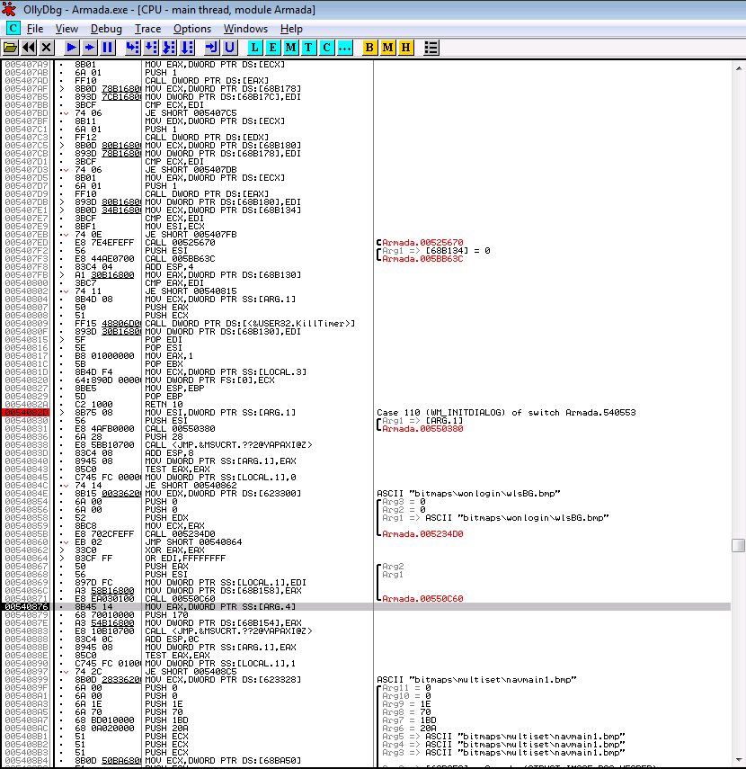746x769 pixels.
Task: Open the View menu
Action: click(x=67, y=29)
